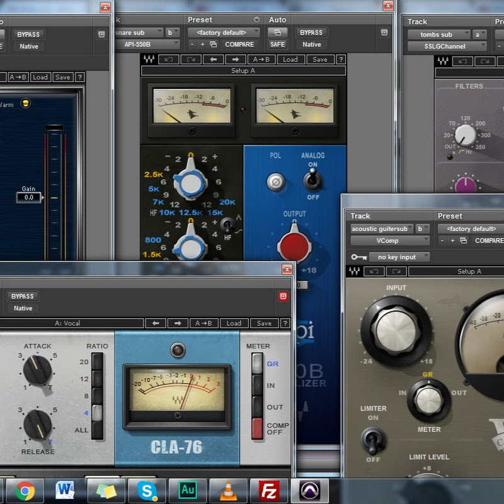Flip the ANALOG on/off switch
Image resolution: width=504 pixels, height=504 pixels.
pos(311,181)
